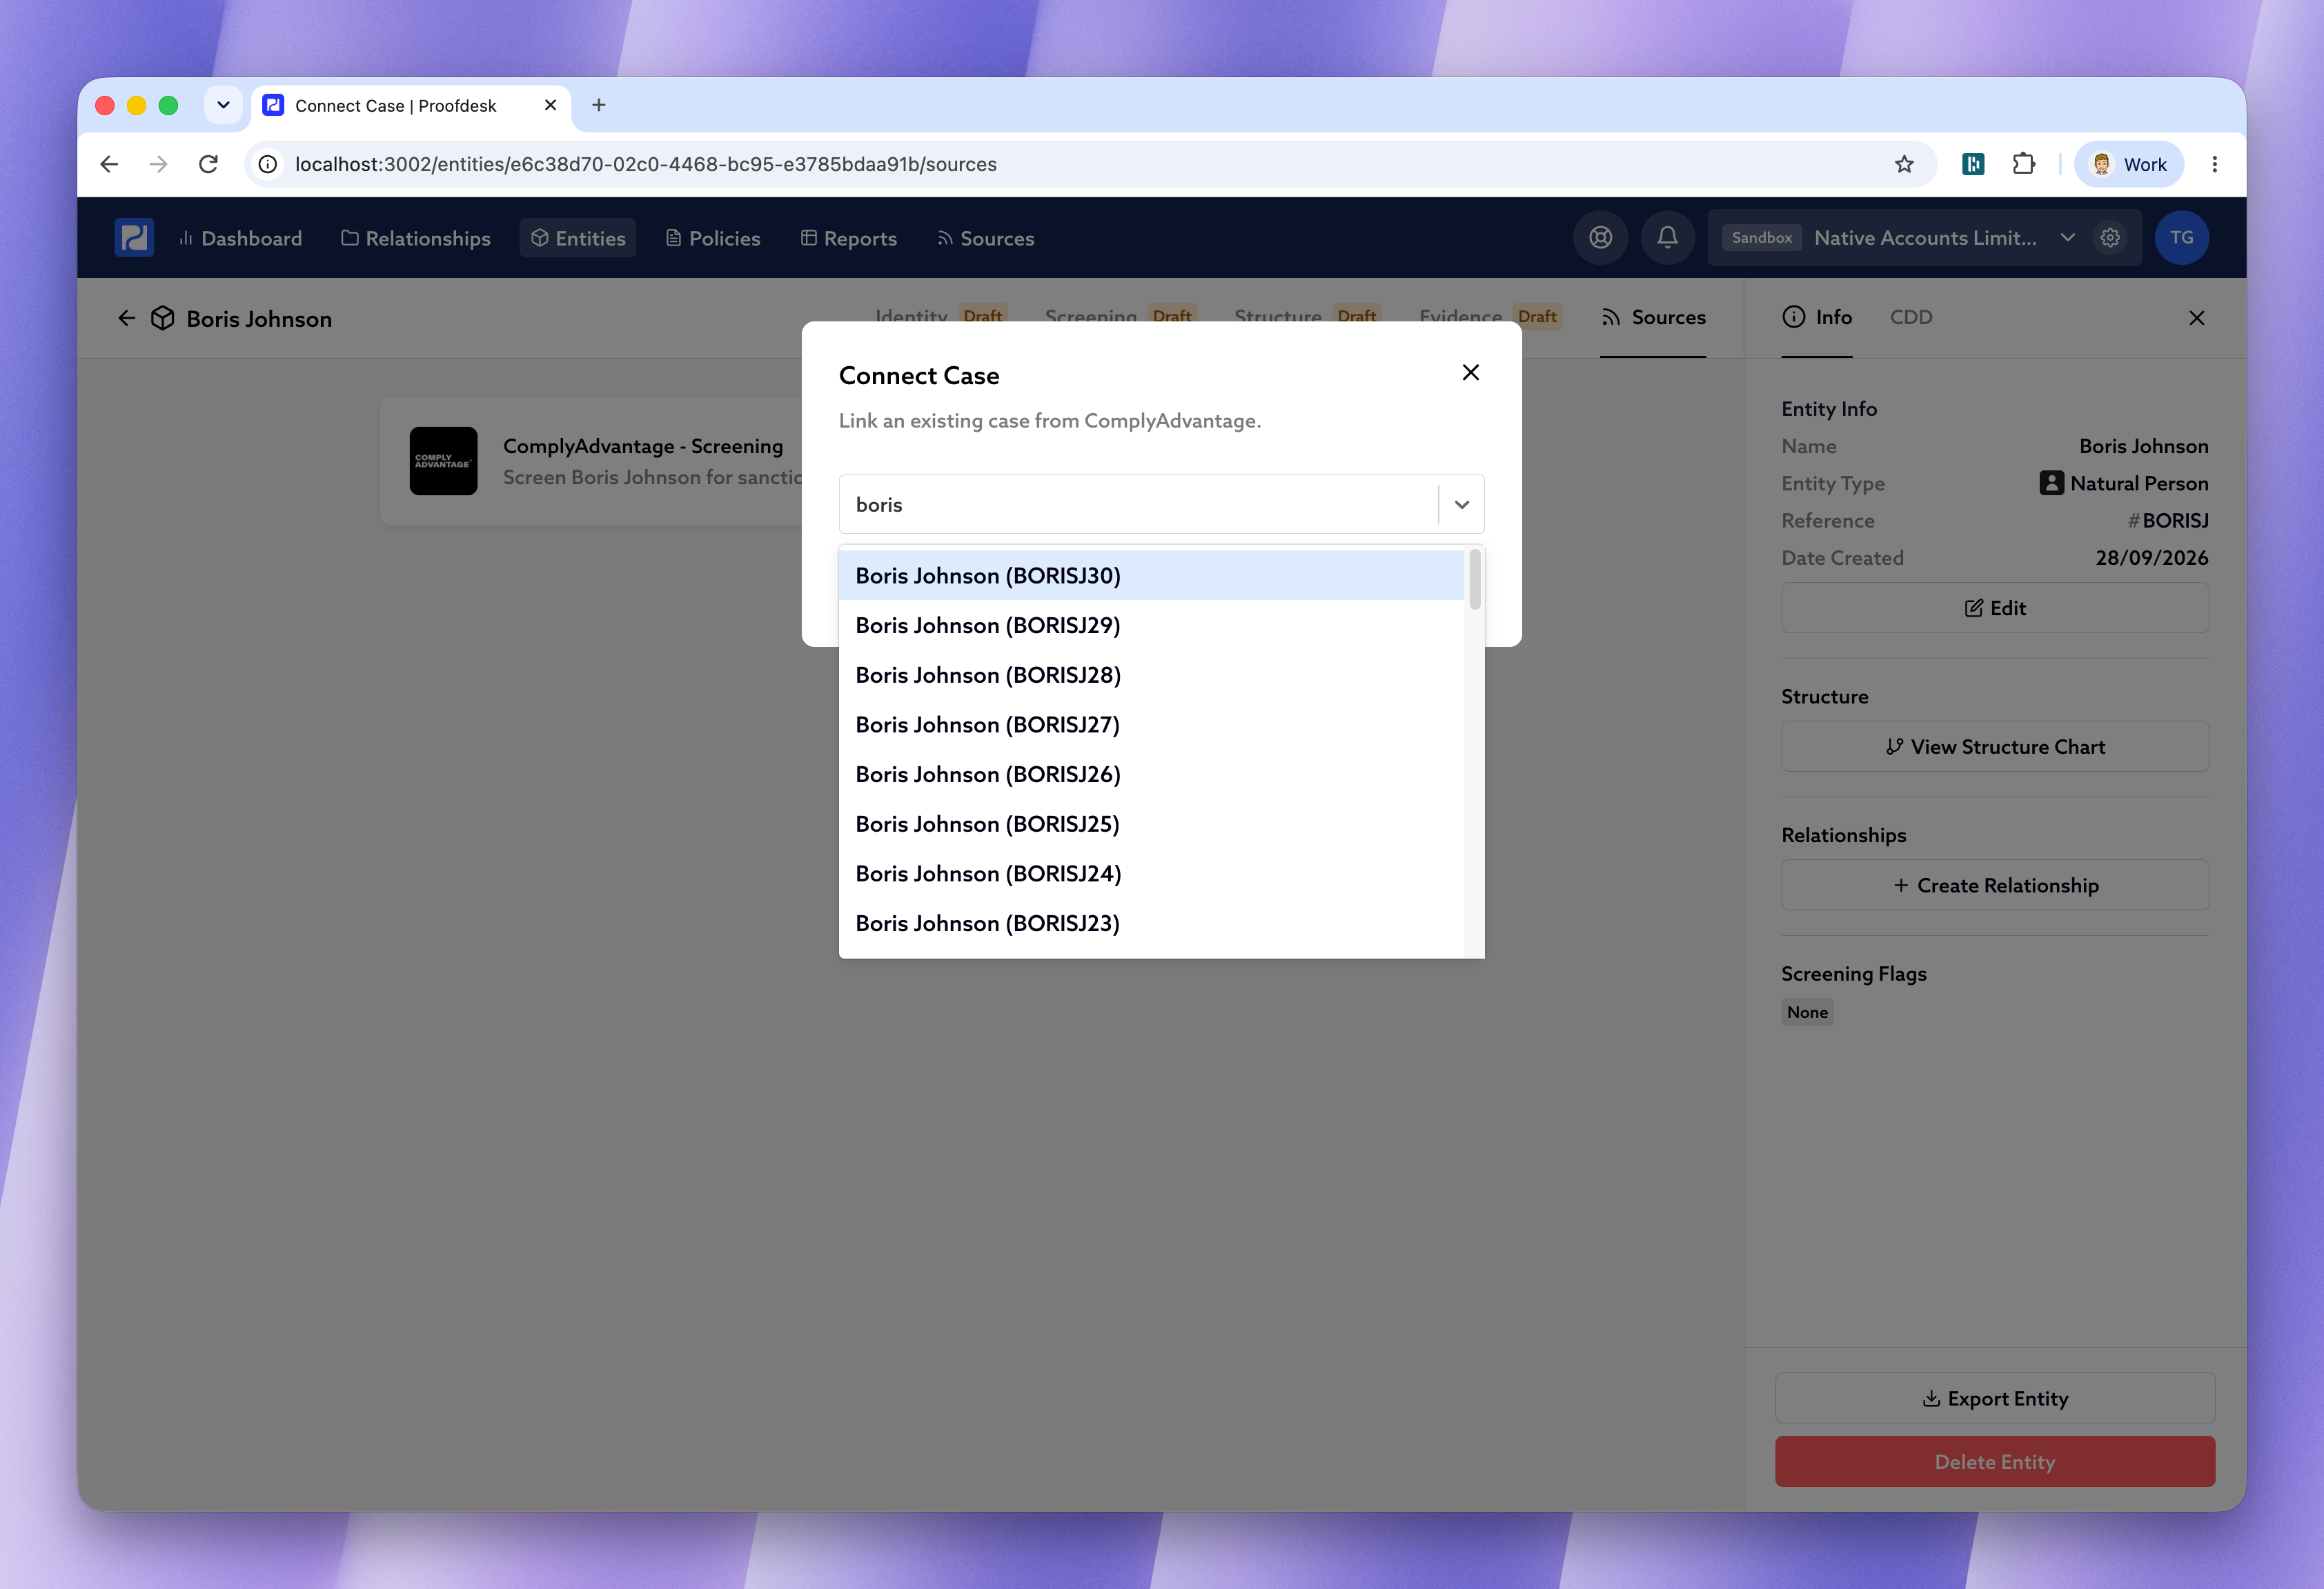Bookmark this page with the star icon

(1904, 164)
